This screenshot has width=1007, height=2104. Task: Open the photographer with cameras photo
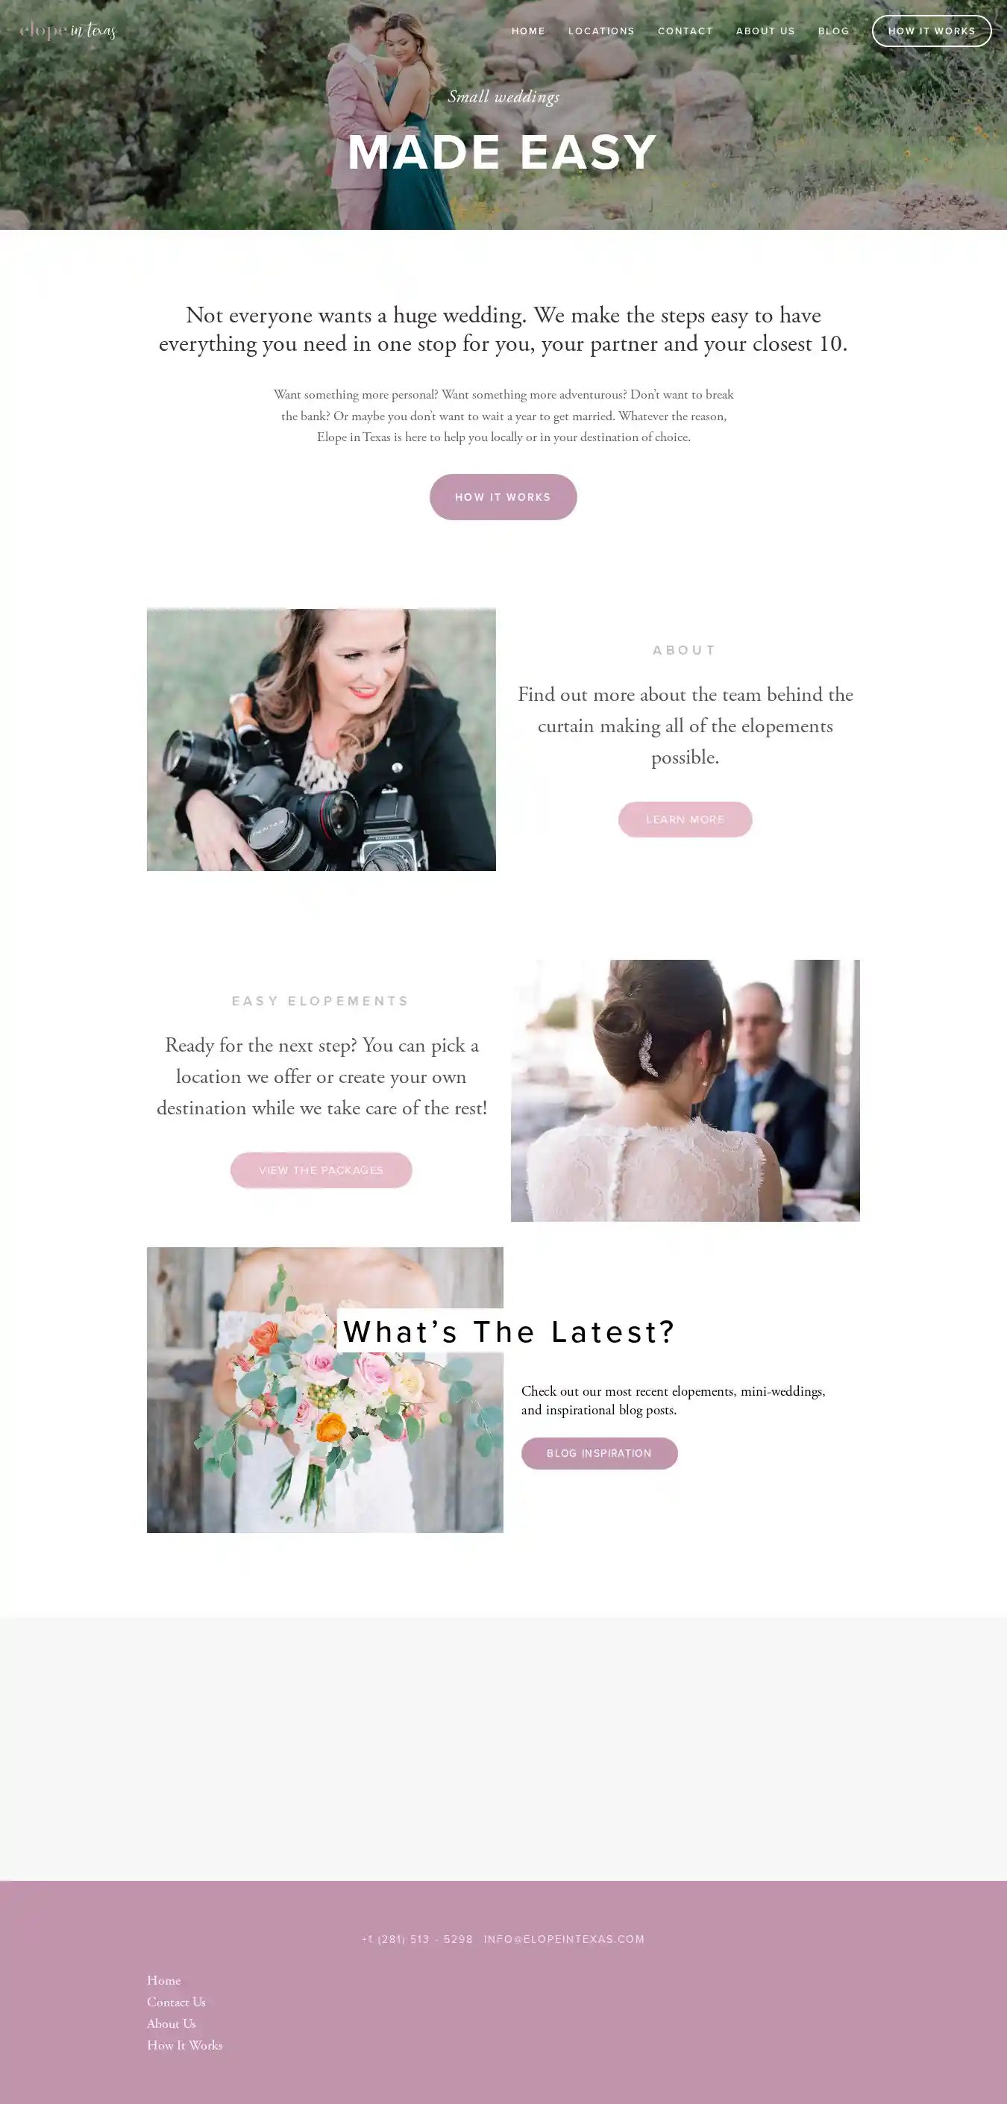[x=321, y=739]
